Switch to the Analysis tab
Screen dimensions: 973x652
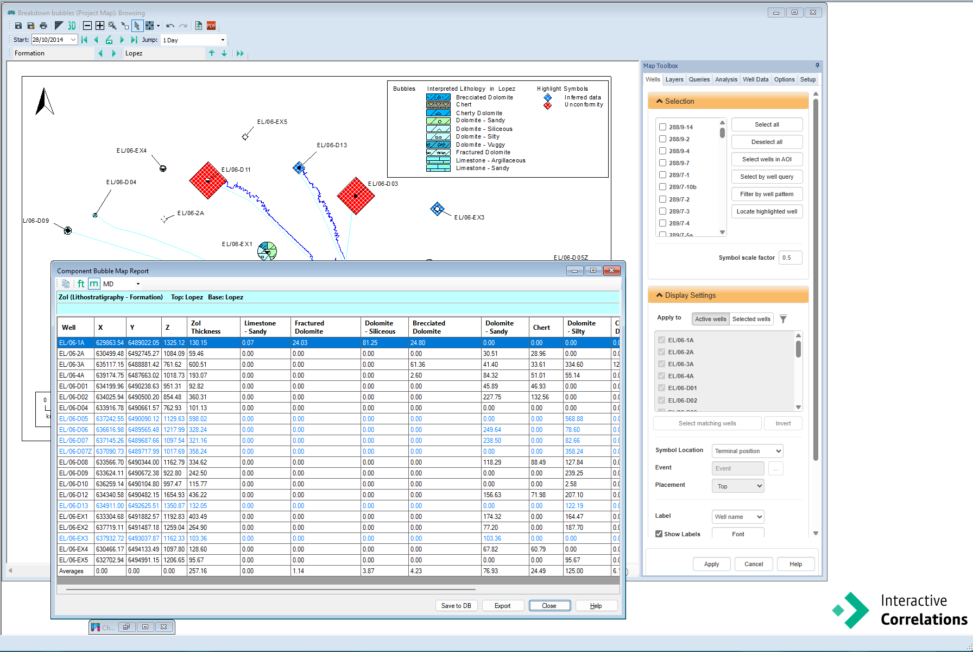point(726,79)
